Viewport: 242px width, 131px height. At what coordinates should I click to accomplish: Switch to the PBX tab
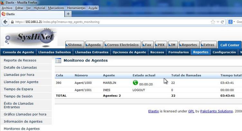161,45
